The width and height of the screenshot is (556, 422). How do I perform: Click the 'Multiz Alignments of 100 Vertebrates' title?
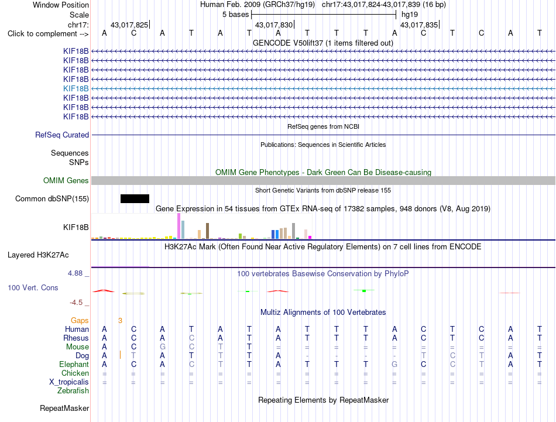[x=323, y=313]
